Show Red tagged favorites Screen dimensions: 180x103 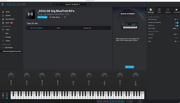pos(7,33)
